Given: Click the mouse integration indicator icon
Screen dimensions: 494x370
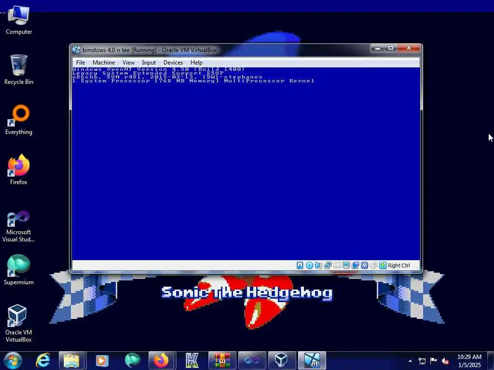Looking at the screenshot, I should coord(373,265).
